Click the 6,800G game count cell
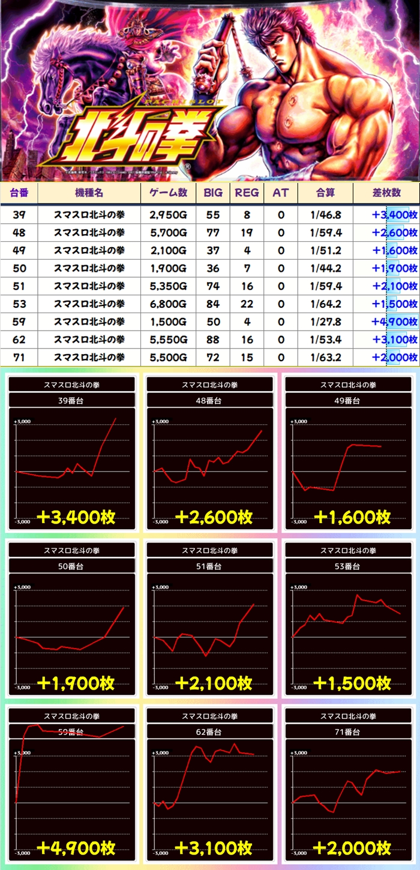The height and width of the screenshot is (870, 420). (x=168, y=304)
